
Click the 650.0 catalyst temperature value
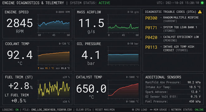[91, 89]
